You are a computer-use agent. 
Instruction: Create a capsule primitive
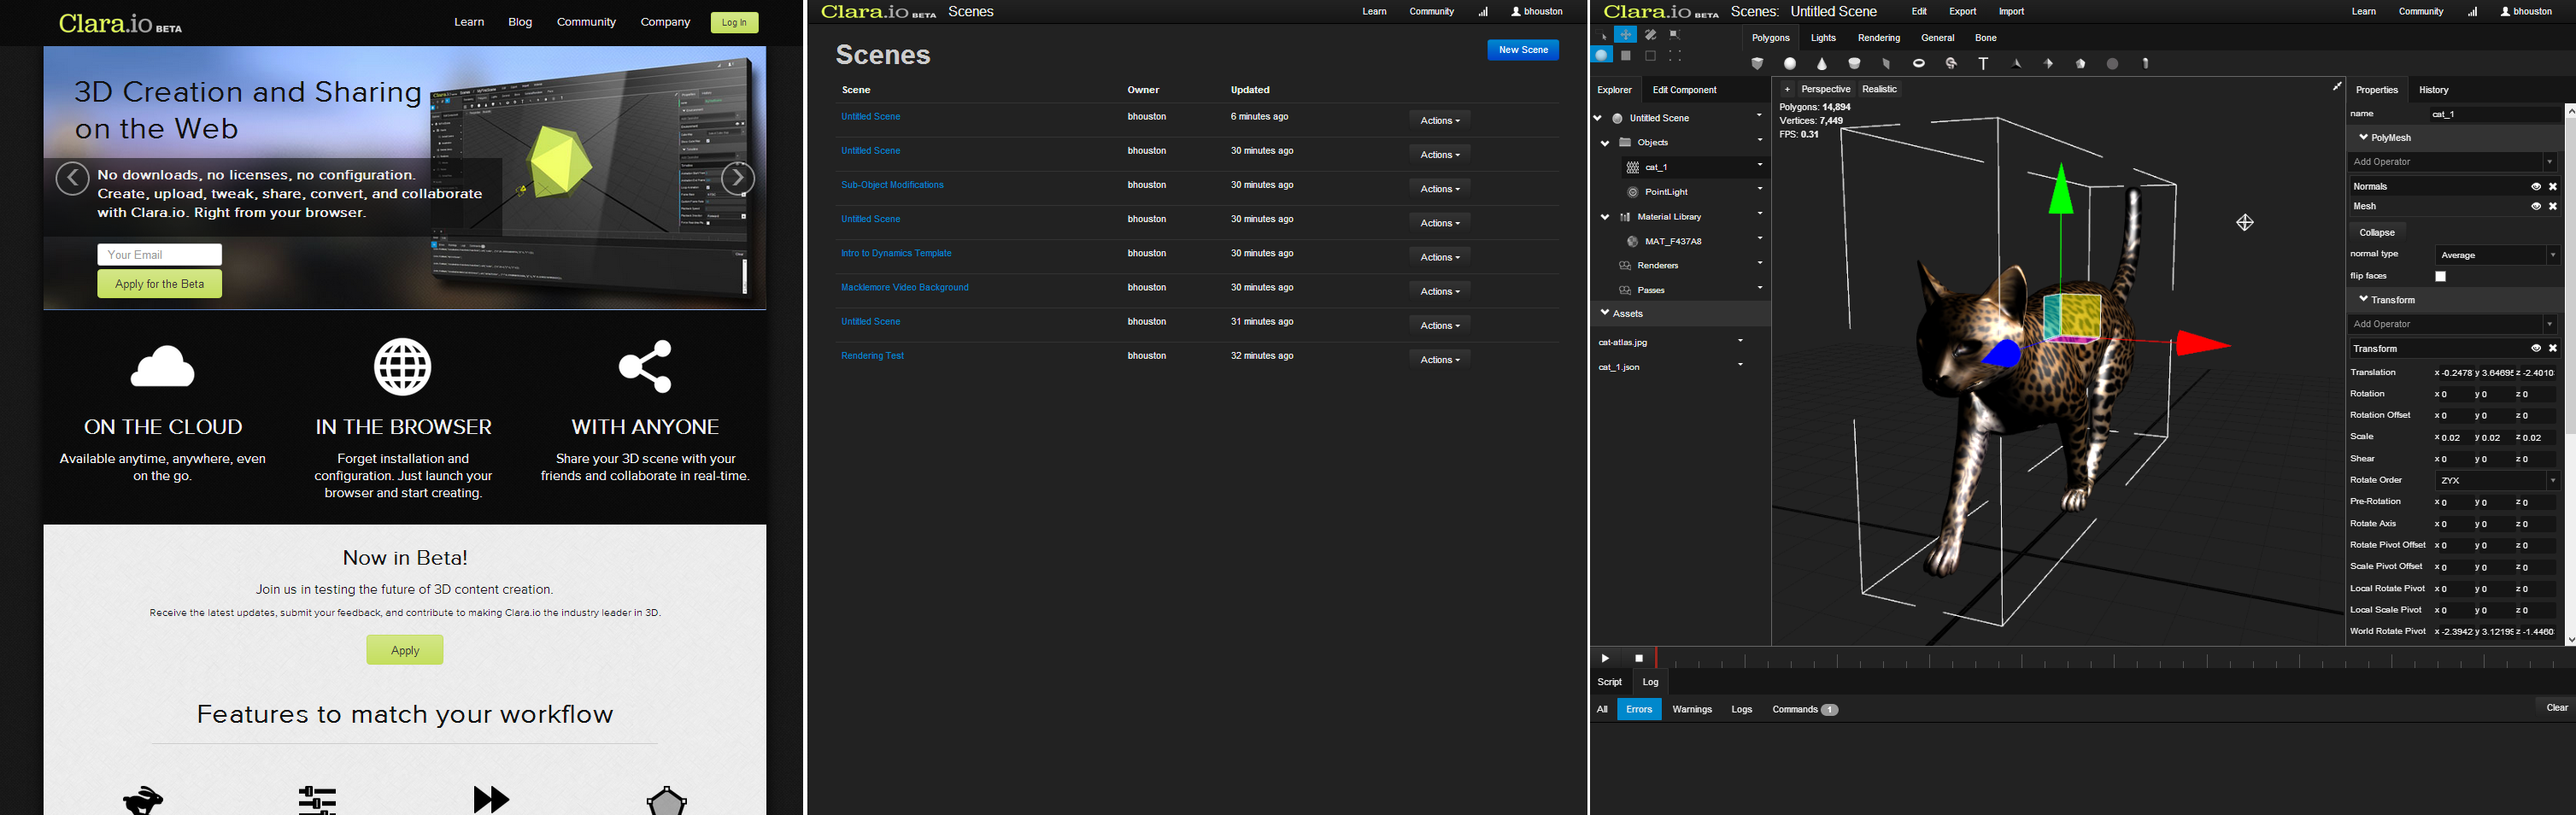(x=2145, y=64)
